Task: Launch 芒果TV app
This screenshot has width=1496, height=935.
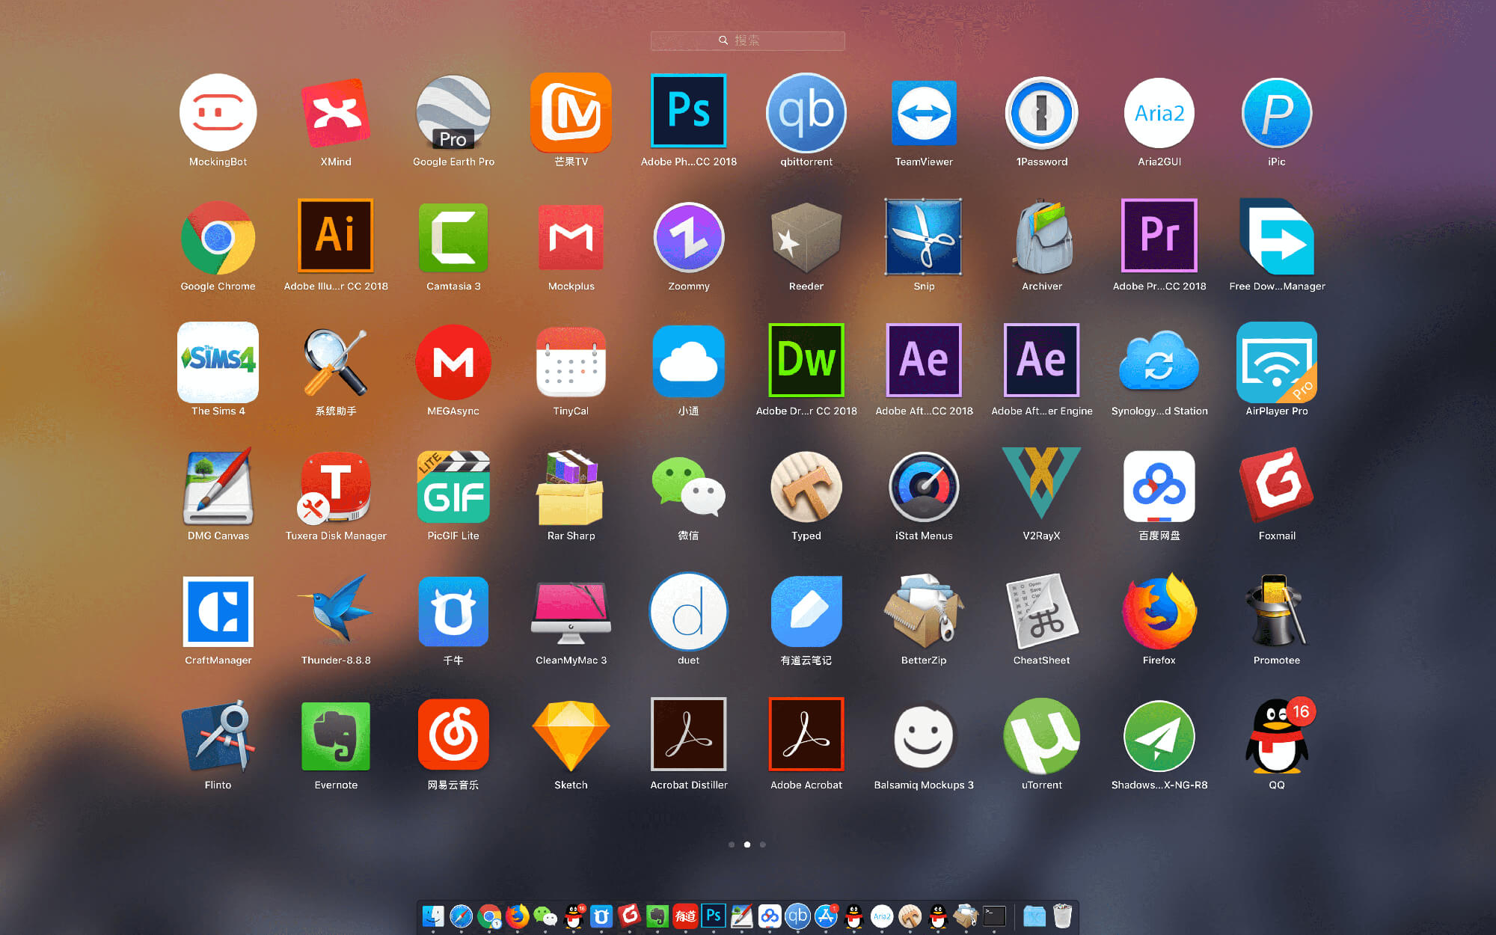Action: [x=571, y=113]
